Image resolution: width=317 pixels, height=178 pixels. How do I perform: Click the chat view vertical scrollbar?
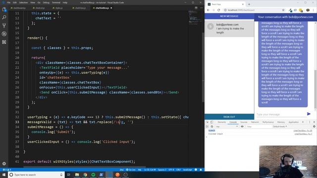point(316,89)
